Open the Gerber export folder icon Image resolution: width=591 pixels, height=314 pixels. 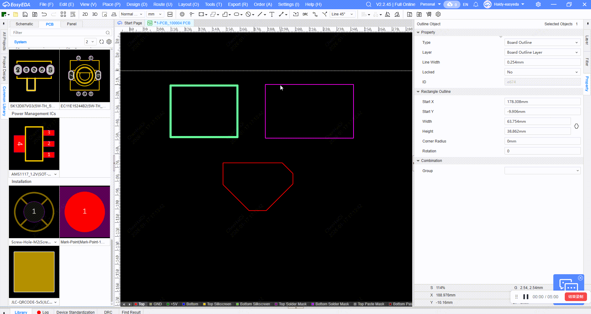[409, 14]
